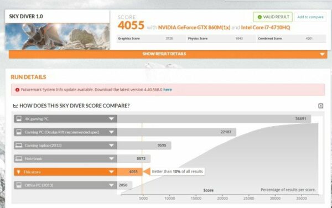Click Add to compare
This screenshot has width=332, height=208.
[310, 17]
